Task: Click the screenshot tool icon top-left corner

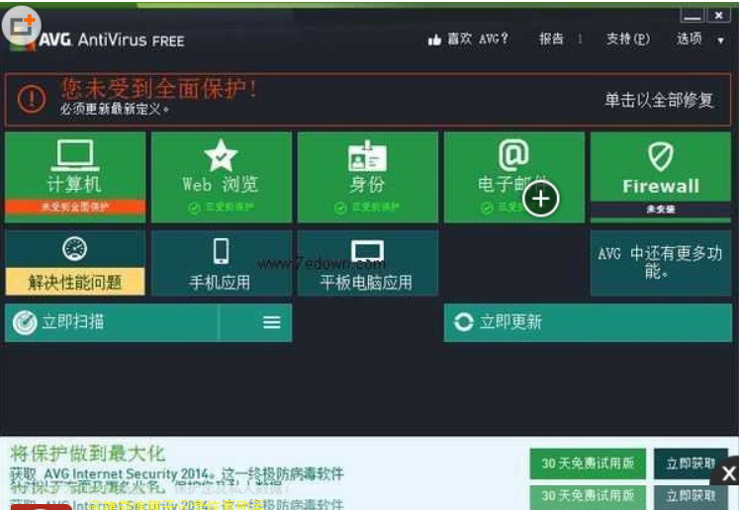Action: (22, 26)
